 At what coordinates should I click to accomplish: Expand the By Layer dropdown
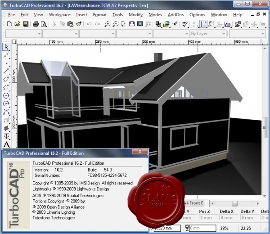click(x=223, y=34)
